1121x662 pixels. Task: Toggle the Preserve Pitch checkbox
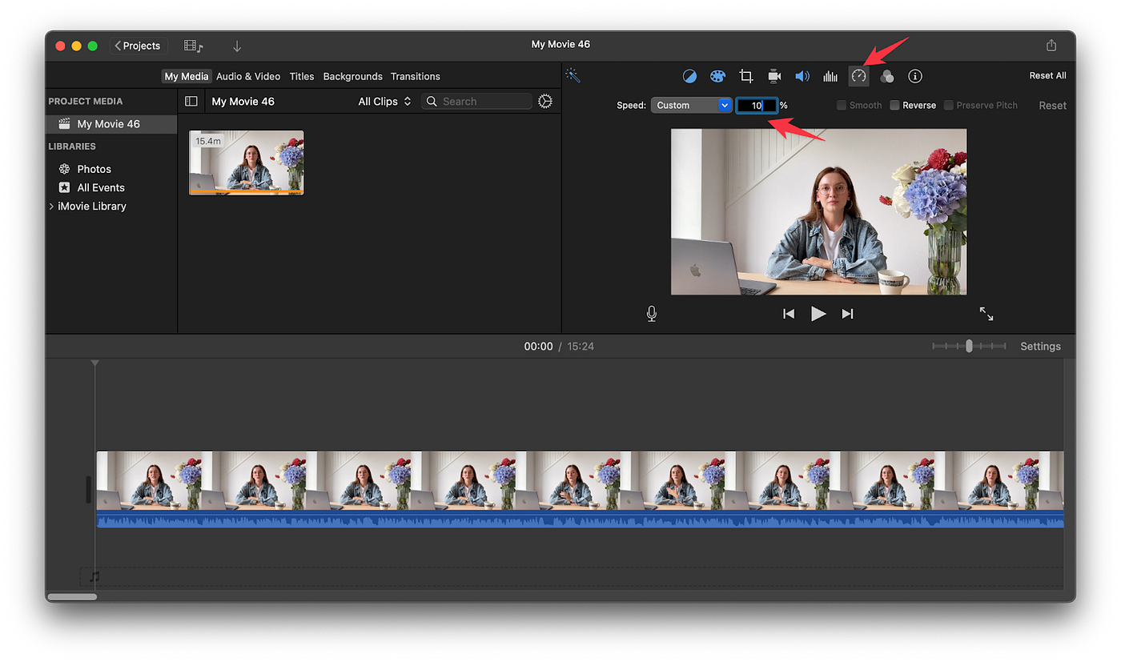949,105
